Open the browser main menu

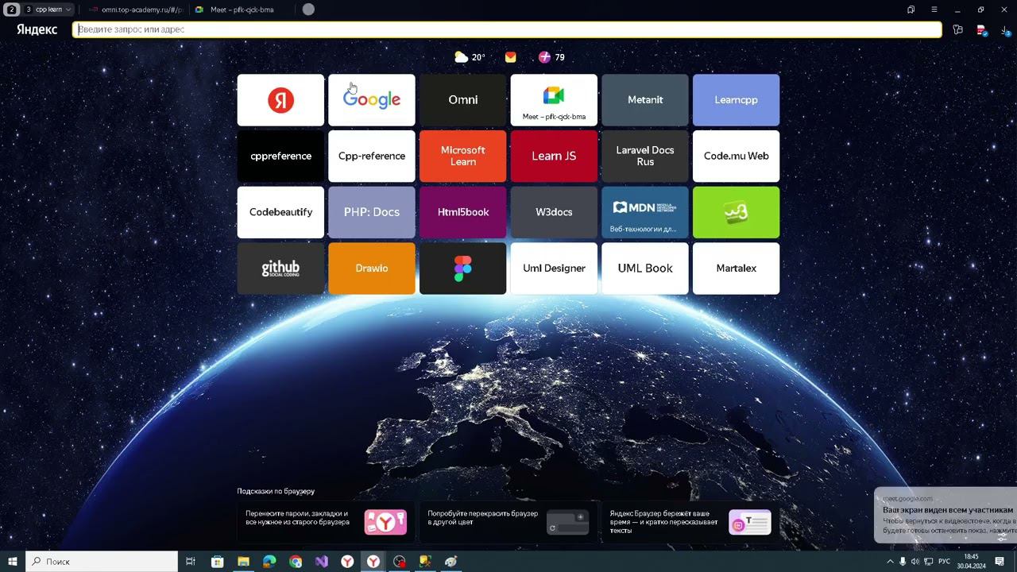(934, 10)
